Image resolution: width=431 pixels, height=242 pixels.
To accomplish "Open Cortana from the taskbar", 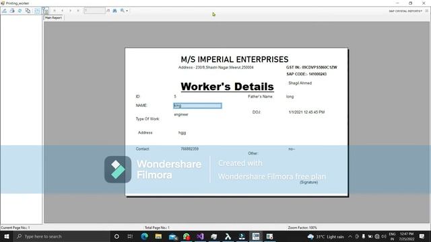I will pyautogui.click(x=117, y=237).
